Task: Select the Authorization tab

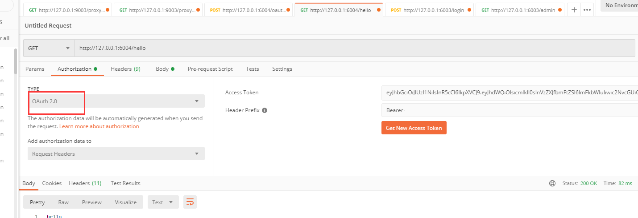Action: [78, 69]
